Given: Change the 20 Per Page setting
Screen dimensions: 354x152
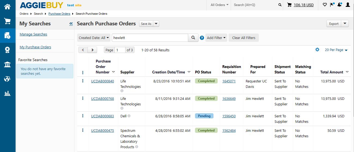Looking at the screenshot, I should point(336,50).
